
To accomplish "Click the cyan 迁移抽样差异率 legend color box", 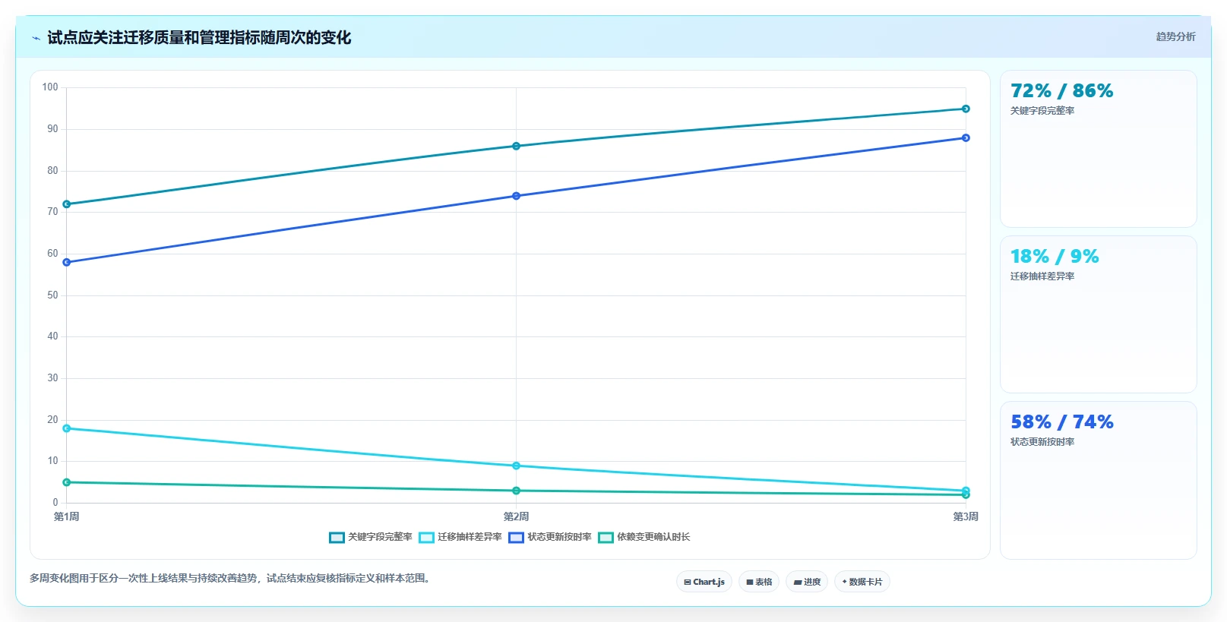I will pos(426,538).
